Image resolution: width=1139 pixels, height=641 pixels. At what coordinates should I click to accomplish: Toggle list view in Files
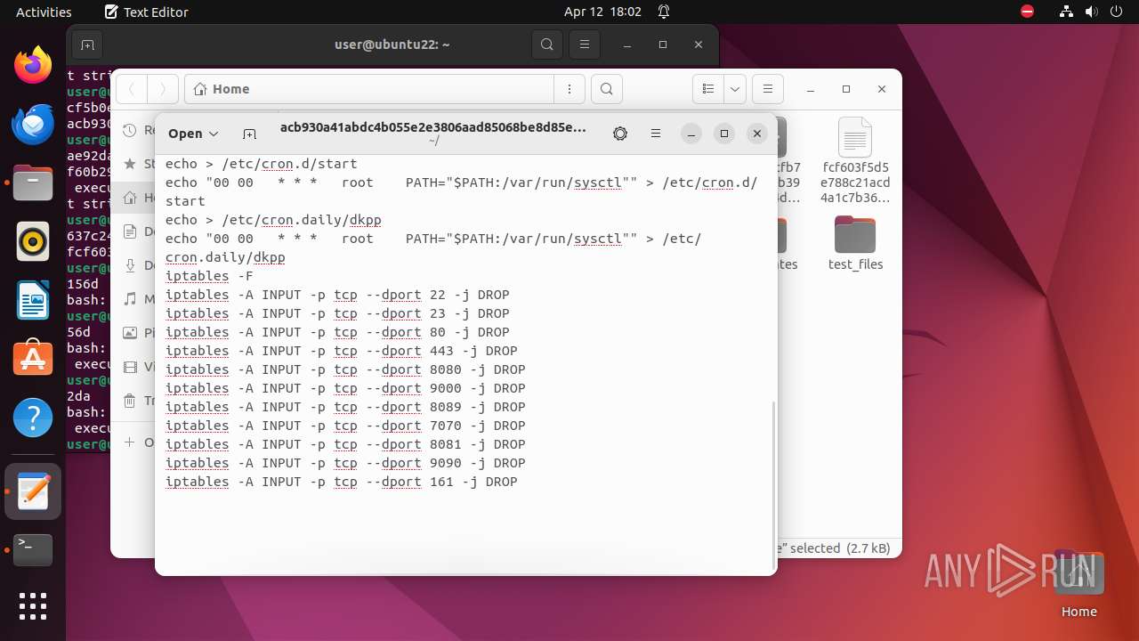[x=708, y=89]
